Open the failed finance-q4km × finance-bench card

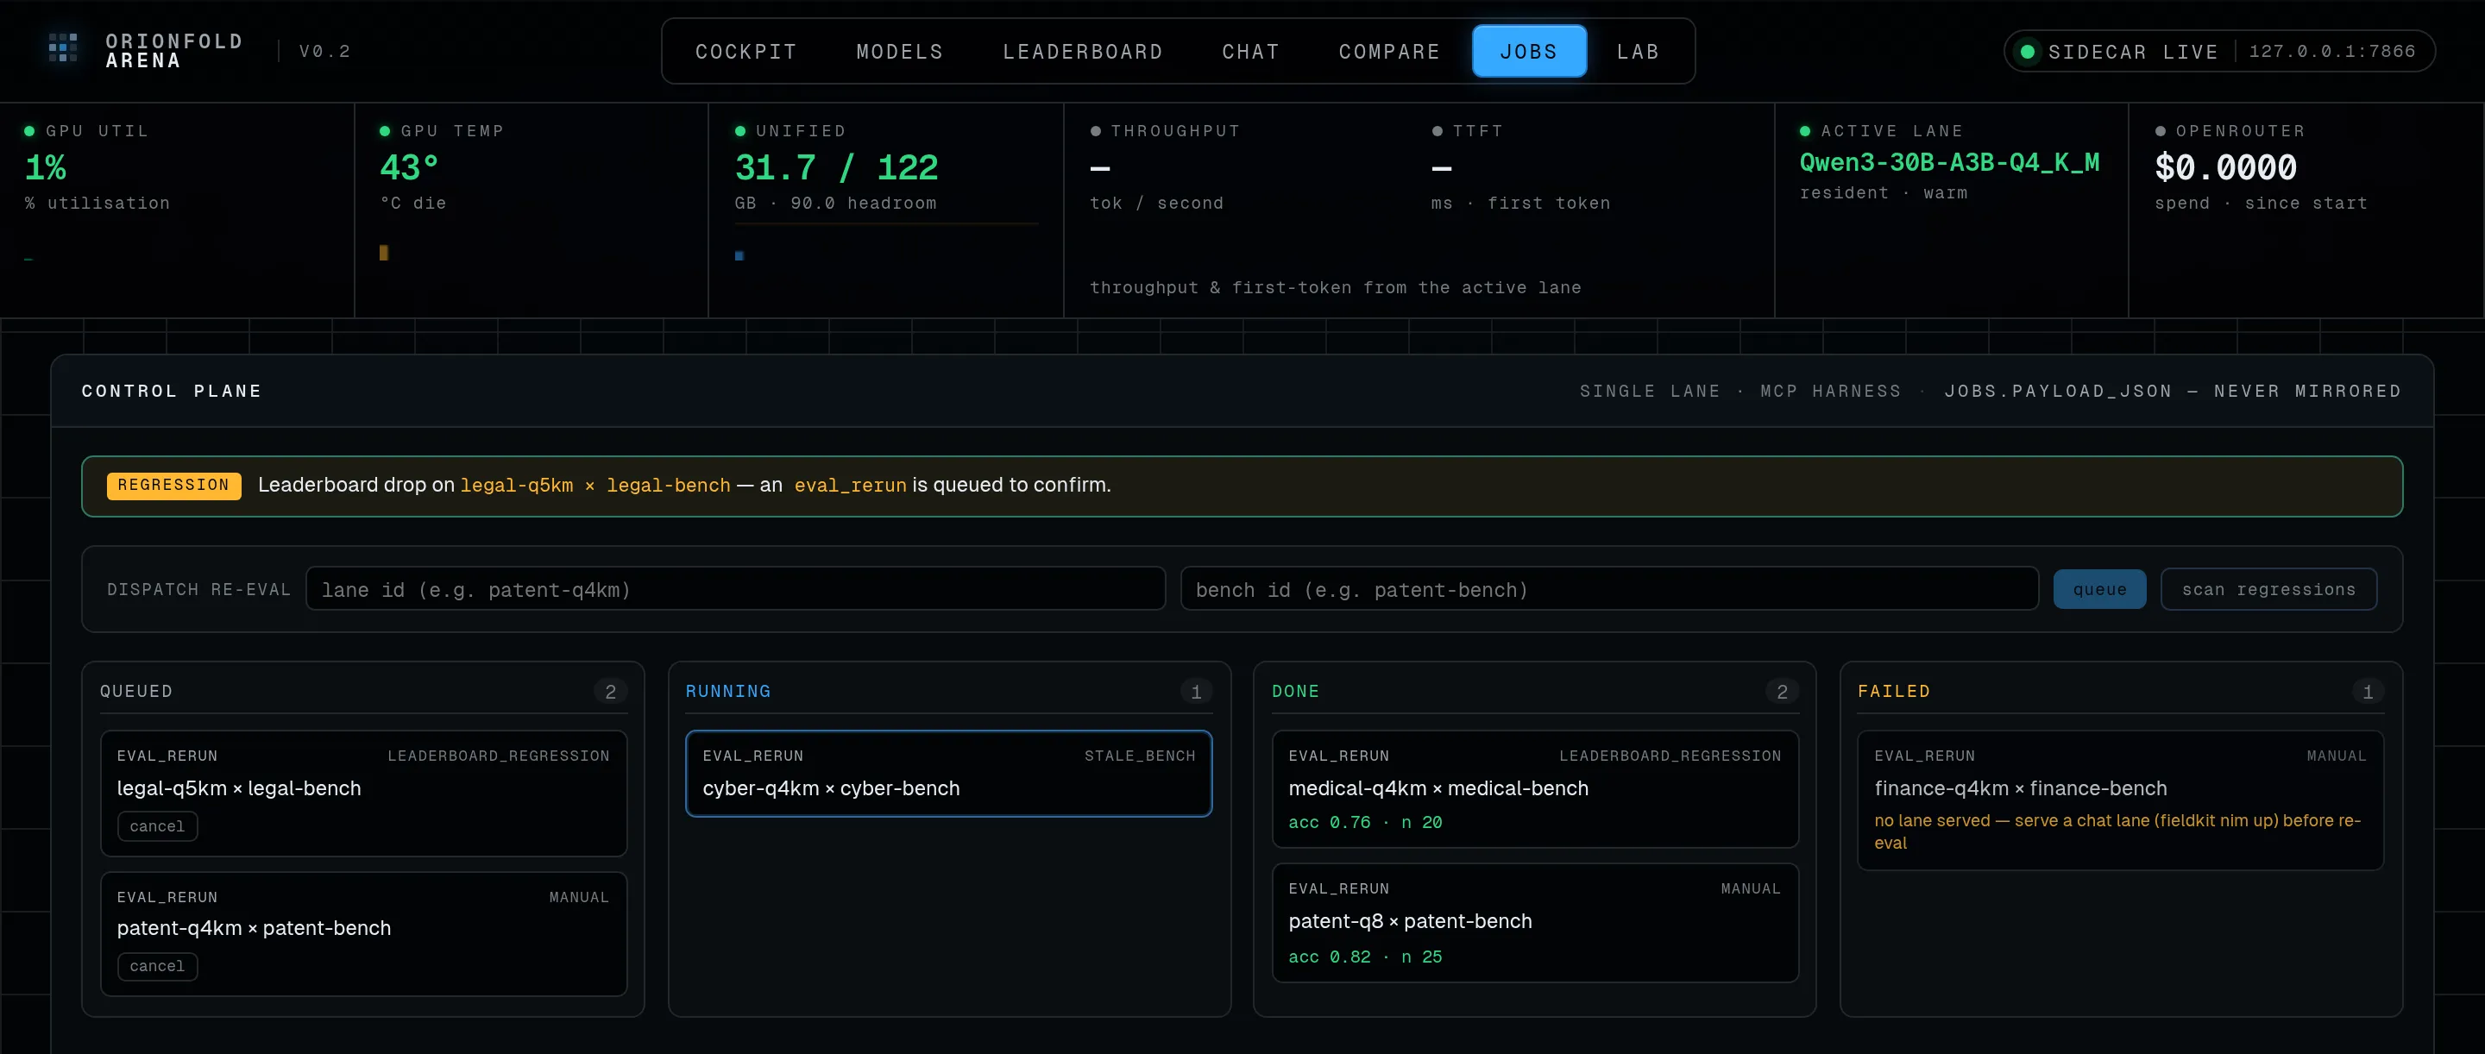(2119, 800)
